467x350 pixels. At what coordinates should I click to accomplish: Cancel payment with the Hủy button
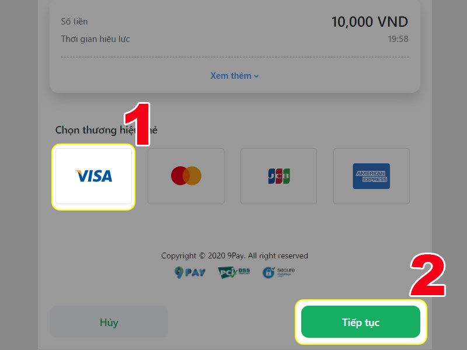(x=109, y=322)
